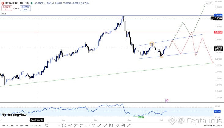Switch the time range to 1M
Screen dimensions: 224x128
point(12,126)
